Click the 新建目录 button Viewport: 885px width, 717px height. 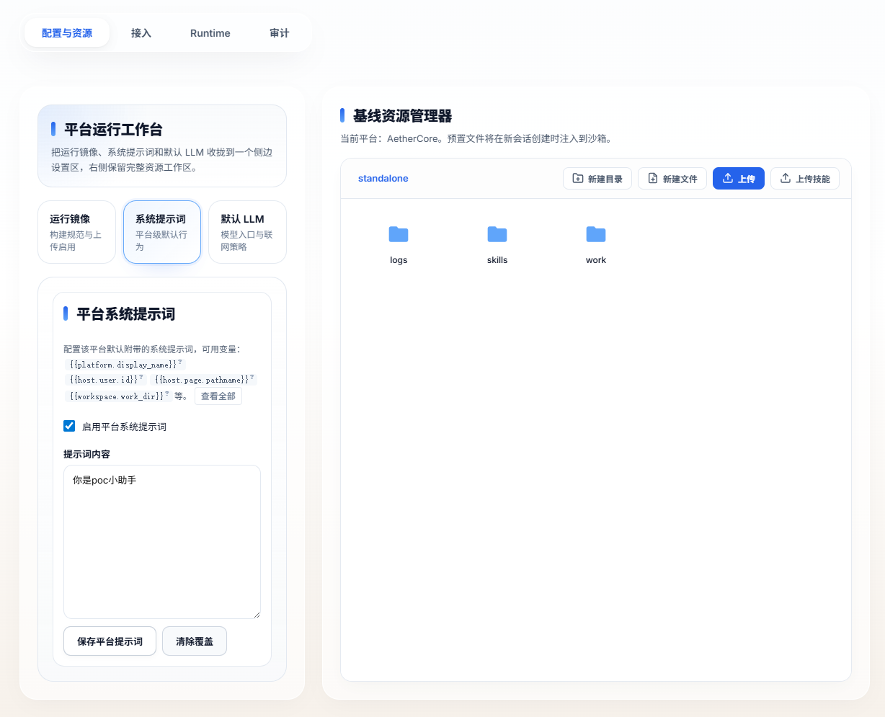(x=597, y=179)
